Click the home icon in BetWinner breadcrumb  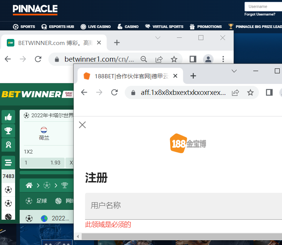(29, 185)
